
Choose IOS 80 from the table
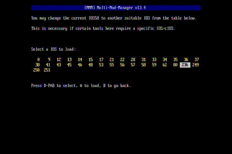pyautogui.click(x=175, y=65)
